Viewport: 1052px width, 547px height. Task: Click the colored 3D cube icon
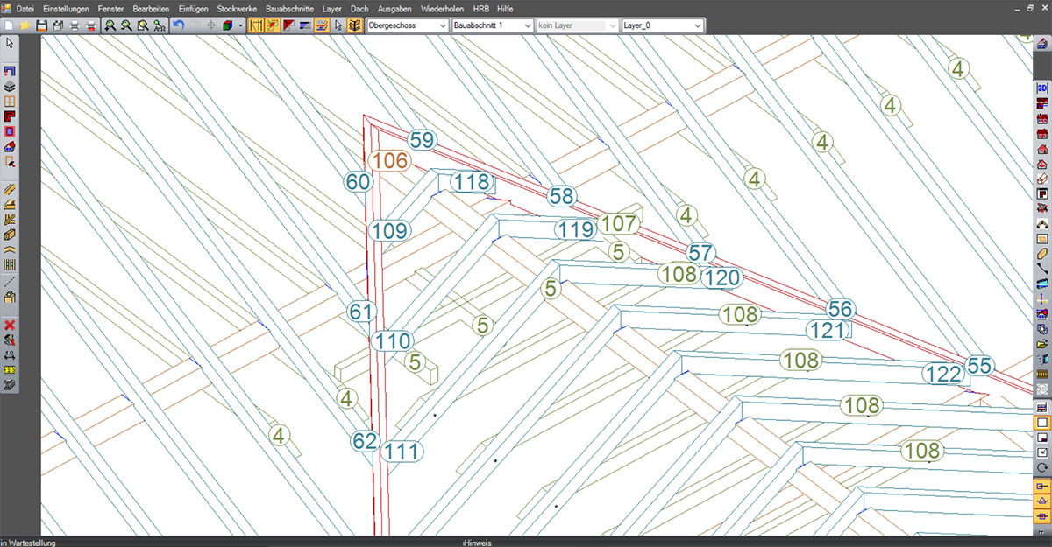click(x=227, y=25)
